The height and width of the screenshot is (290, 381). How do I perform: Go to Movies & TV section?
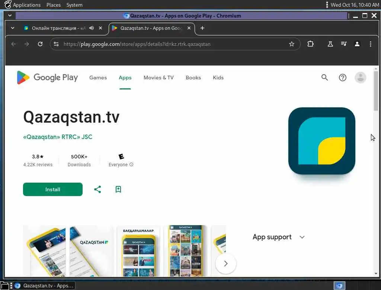pyautogui.click(x=159, y=78)
